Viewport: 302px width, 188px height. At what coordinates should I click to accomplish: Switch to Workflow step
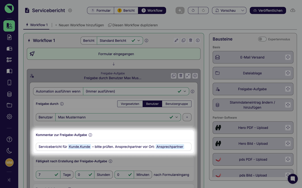[152, 11]
